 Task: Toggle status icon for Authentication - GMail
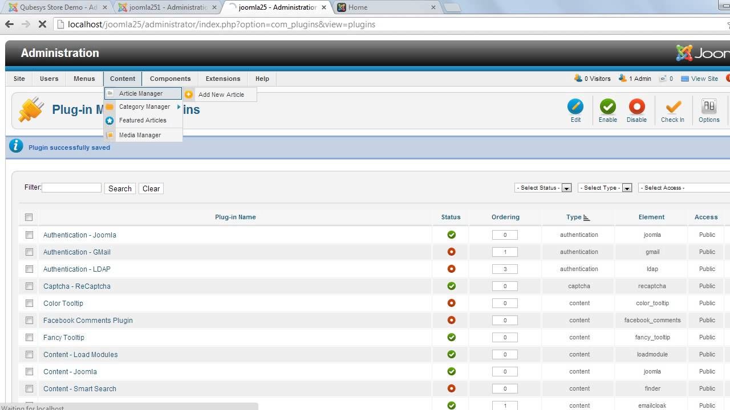(451, 252)
